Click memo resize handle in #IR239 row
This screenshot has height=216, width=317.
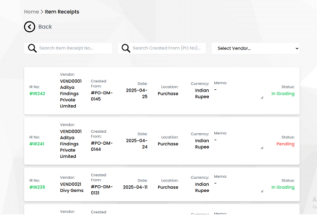(262, 191)
